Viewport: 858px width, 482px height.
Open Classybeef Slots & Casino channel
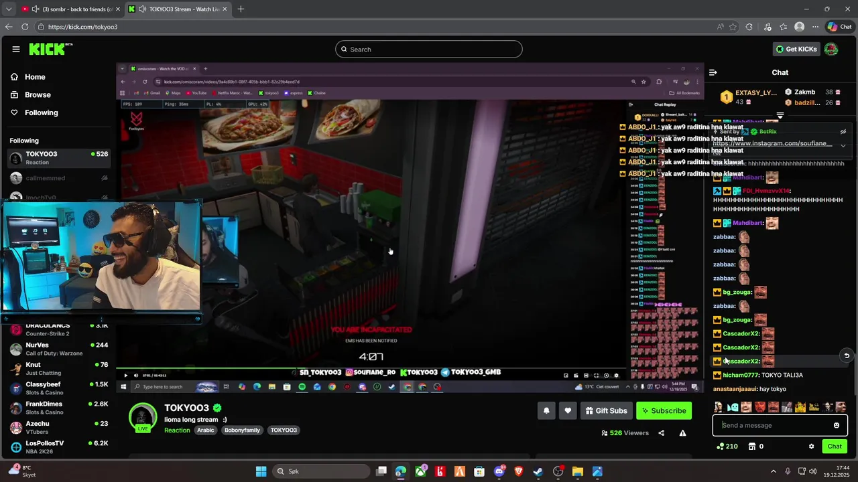(x=59, y=388)
